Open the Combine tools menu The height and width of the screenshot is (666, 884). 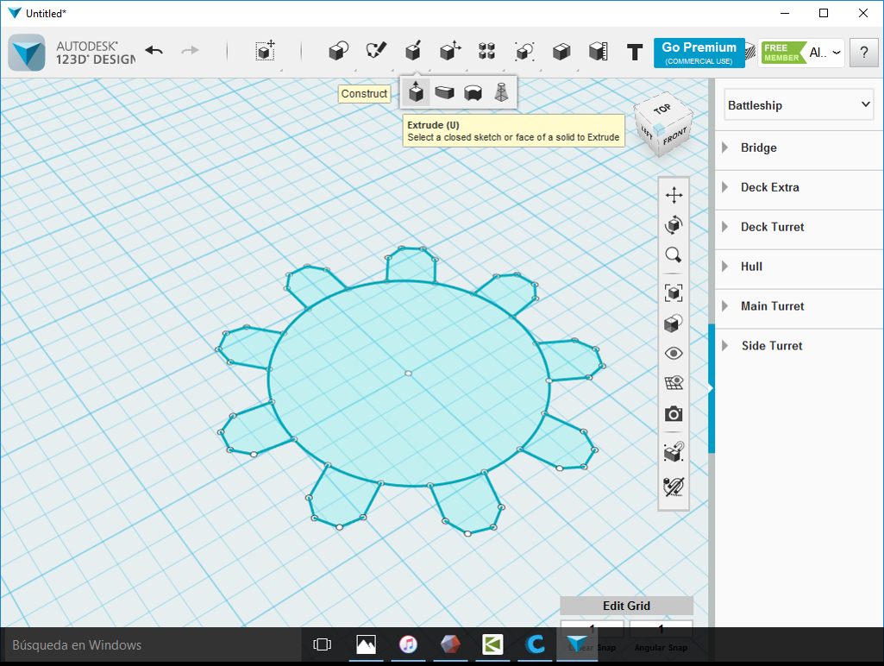pos(561,52)
